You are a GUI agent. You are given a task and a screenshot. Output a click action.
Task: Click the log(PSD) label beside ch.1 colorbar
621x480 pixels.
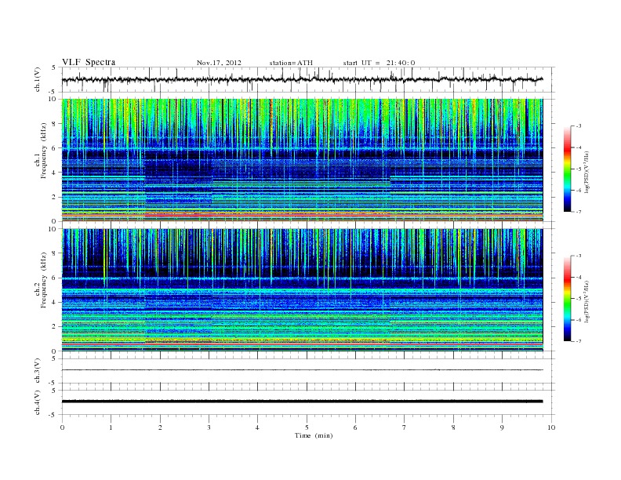click(x=587, y=172)
